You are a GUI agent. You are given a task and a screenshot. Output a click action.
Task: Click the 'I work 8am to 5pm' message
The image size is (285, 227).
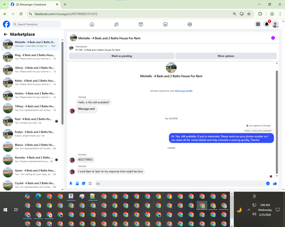coord(111,172)
